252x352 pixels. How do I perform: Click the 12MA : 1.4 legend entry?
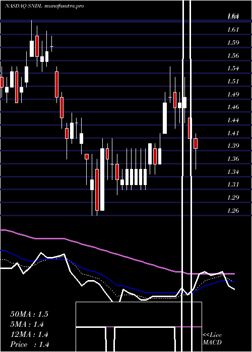pos(29,334)
